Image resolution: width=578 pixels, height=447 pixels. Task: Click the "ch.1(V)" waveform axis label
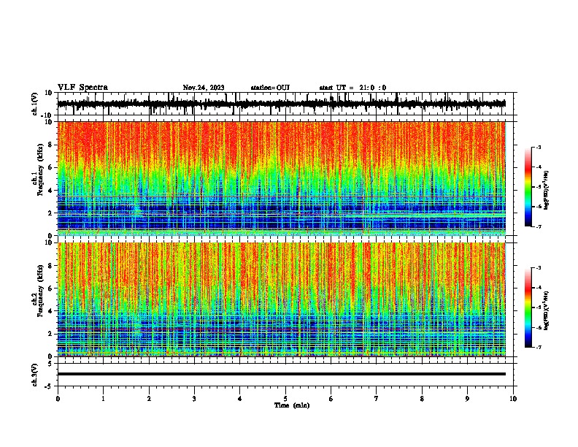tap(35, 104)
